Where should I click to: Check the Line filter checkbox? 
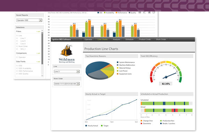pyautogui.click(x=17, y=35)
